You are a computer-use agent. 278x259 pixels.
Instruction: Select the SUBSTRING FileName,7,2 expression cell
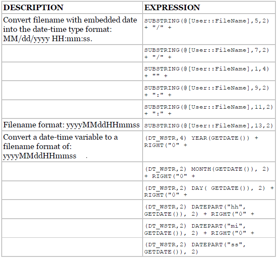pos(209,53)
